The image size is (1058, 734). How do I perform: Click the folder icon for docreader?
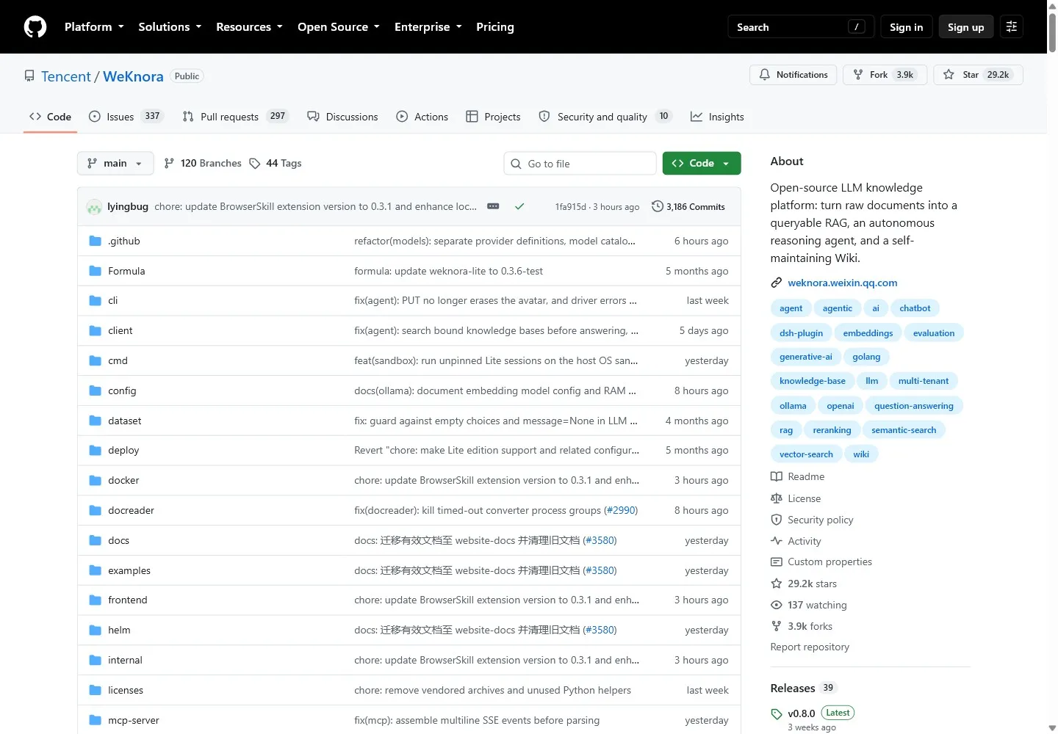click(95, 510)
